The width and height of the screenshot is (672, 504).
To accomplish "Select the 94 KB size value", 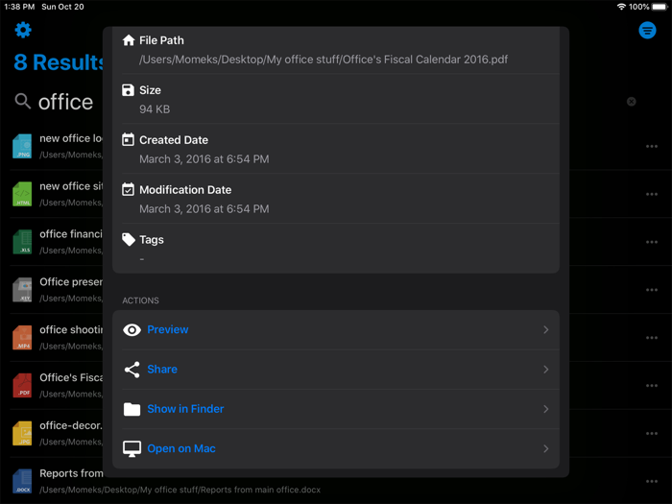I will click(x=155, y=109).
